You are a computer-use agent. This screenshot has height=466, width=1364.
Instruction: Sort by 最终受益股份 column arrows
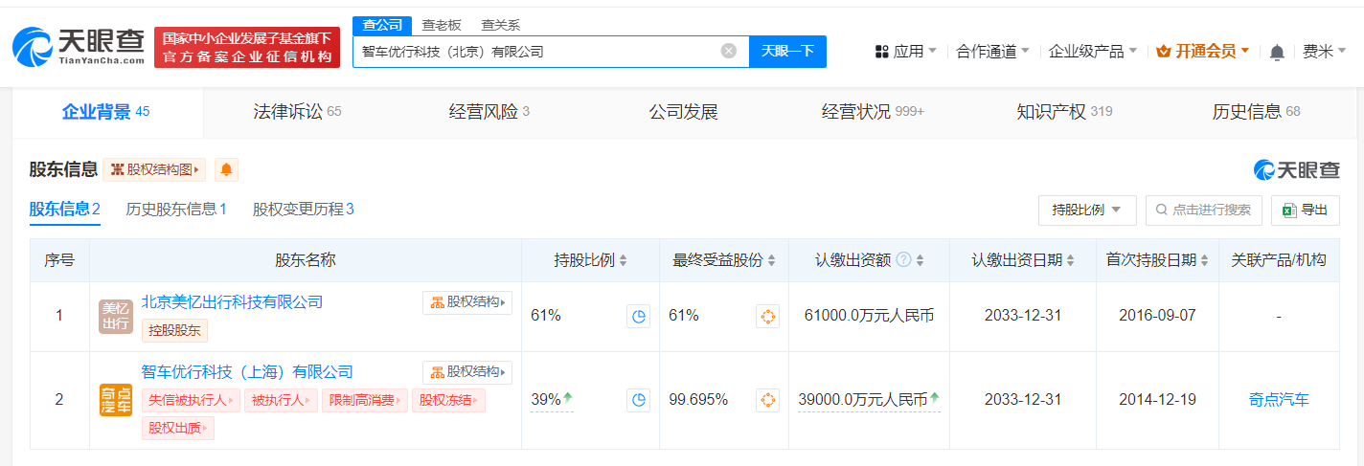[771, 260]
